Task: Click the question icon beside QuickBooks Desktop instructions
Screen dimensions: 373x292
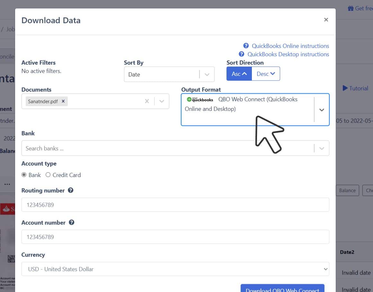Action: [242, 54]
